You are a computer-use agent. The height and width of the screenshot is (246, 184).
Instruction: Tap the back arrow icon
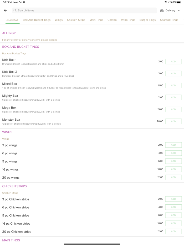(5, 11)
